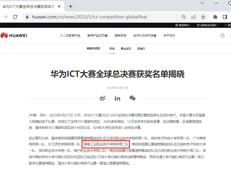View site security lock info
Image resolution: width=231 pixels, height=169 pixels.
point(27,17)
